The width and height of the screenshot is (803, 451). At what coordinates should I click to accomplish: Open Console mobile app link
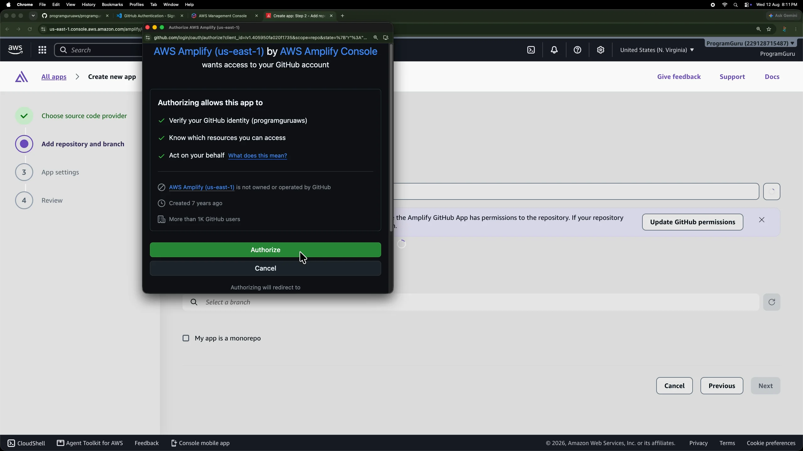(x=200, y=443)
